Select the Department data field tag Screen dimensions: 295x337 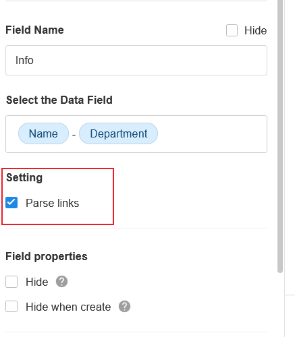[x=119, y=133]
